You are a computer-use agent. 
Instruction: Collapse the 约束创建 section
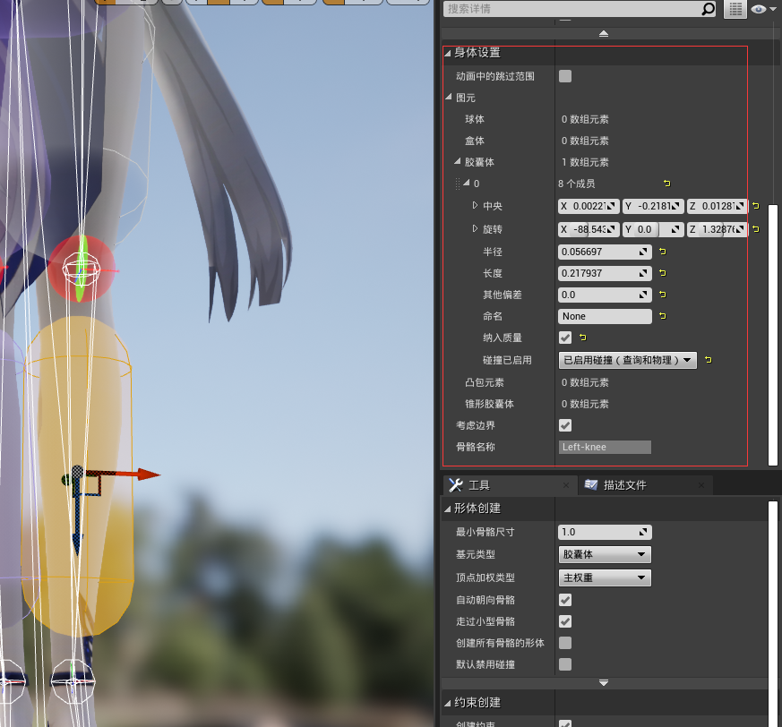[447, 703]
